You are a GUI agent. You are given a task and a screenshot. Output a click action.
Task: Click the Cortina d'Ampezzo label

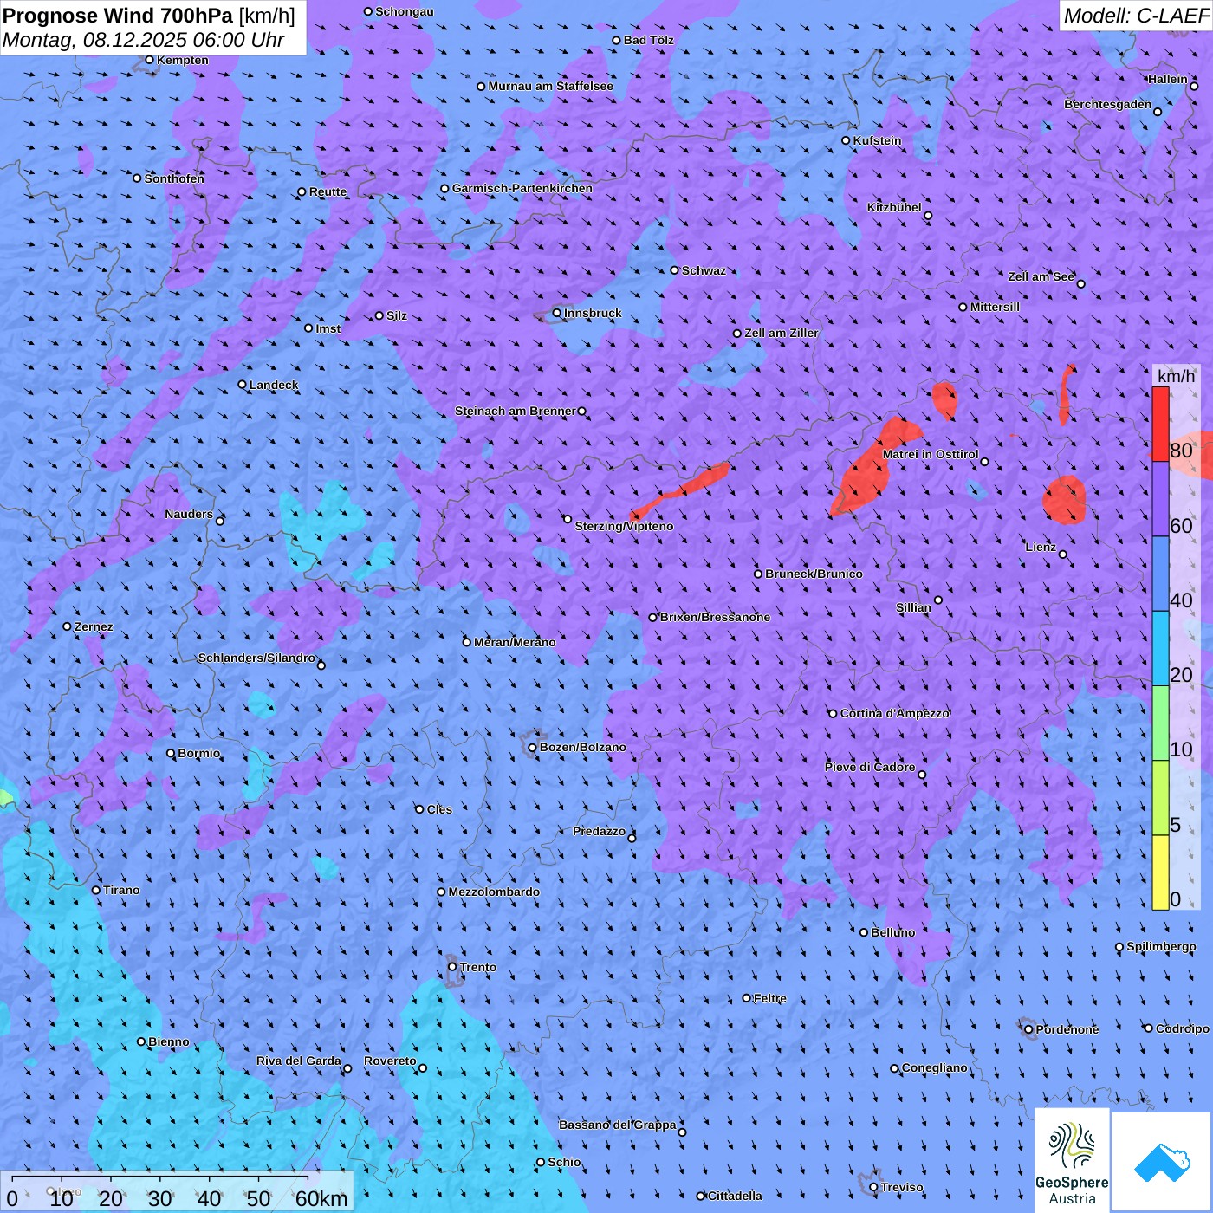(895, 713)
